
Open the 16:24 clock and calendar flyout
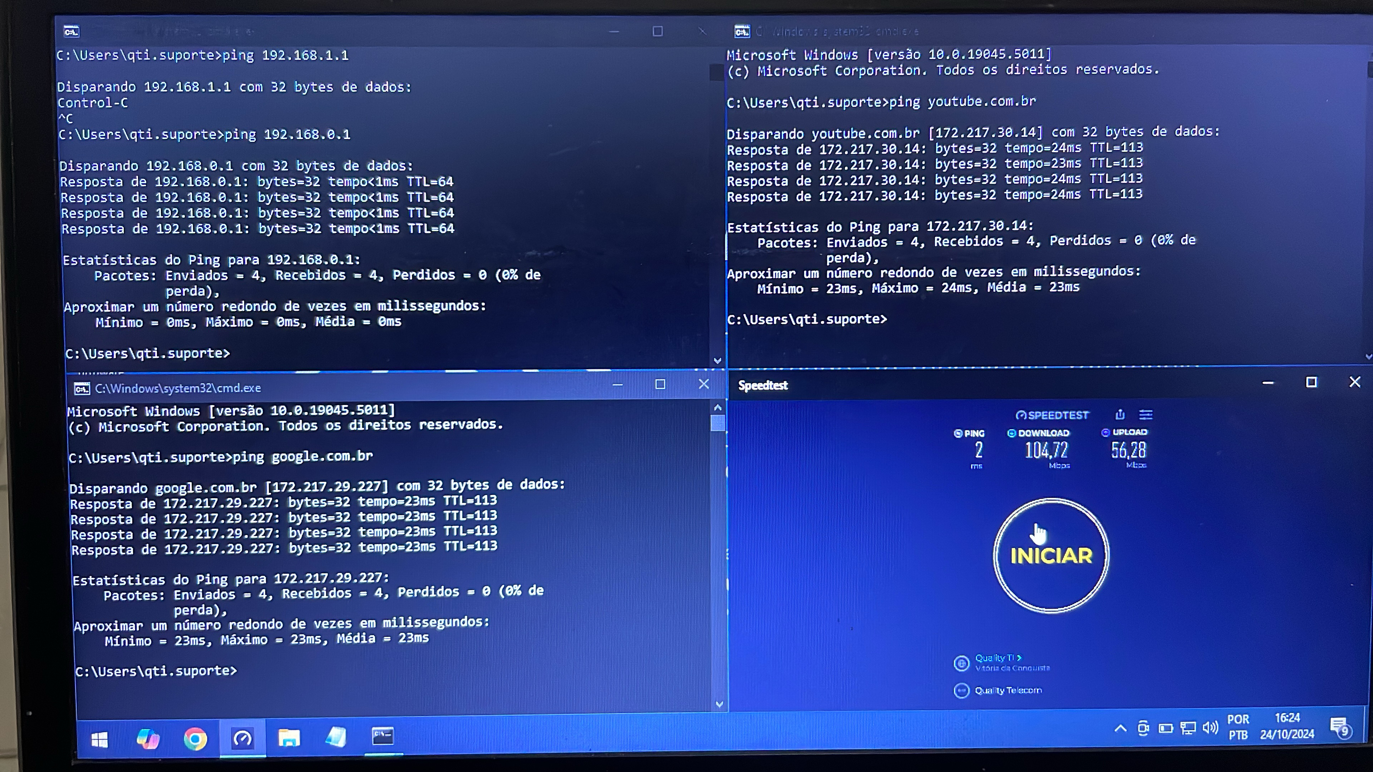tap(1287, 726)
